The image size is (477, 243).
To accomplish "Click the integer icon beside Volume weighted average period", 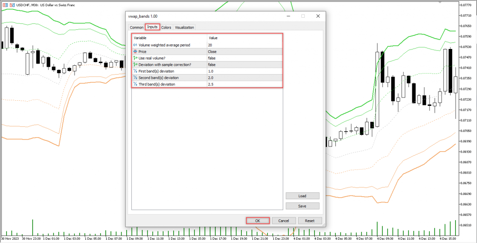I will [x=135, y=45].
